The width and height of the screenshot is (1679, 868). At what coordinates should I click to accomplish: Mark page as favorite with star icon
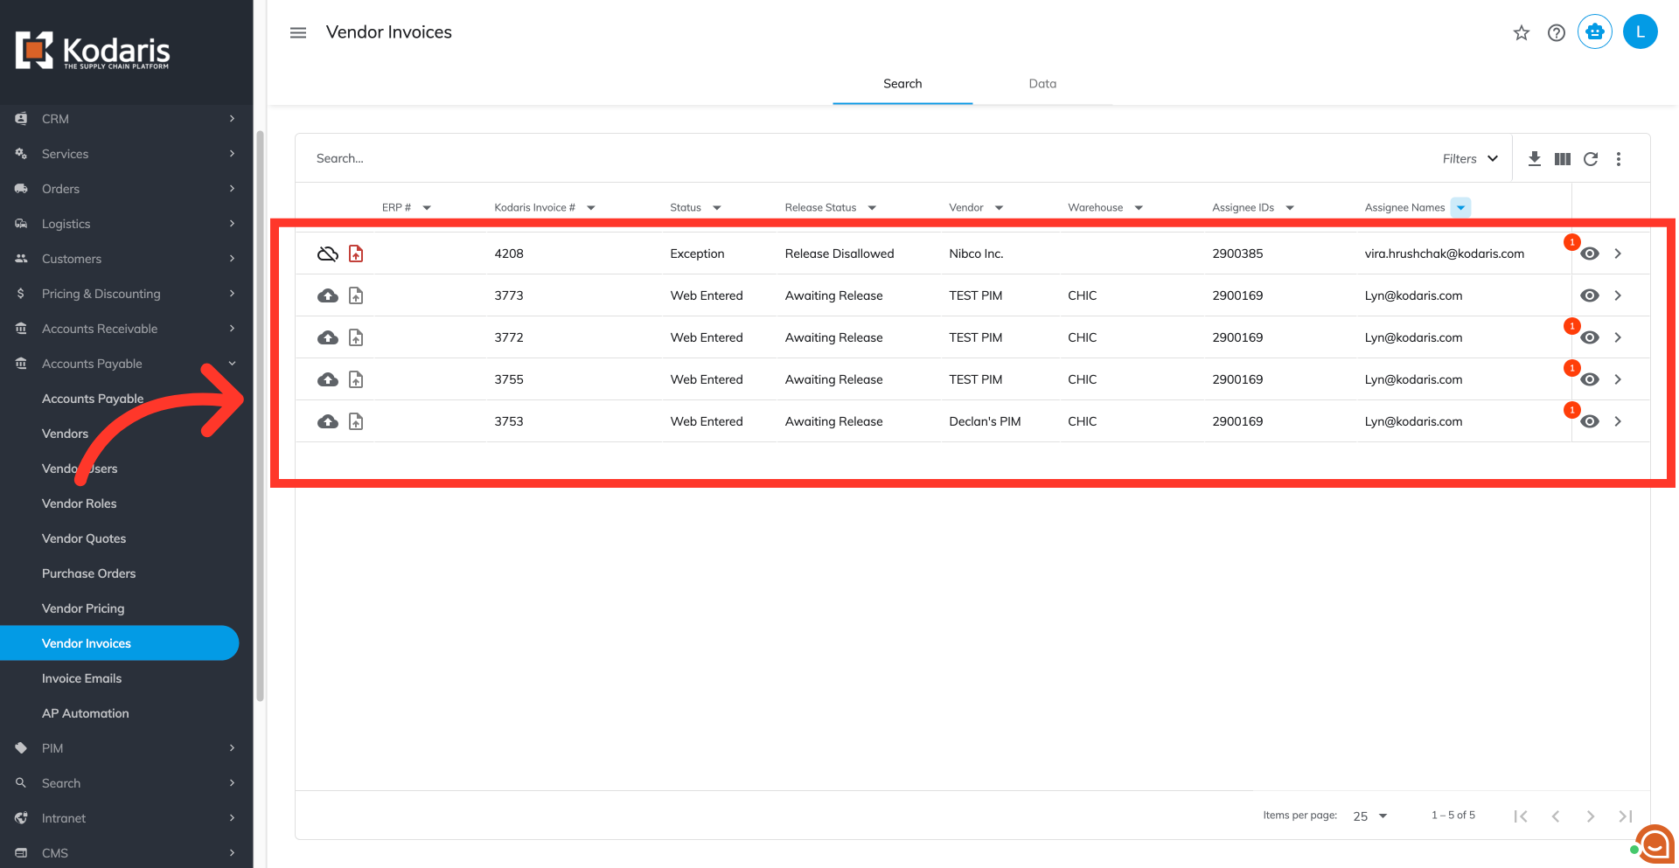(x=1522, y=32)
